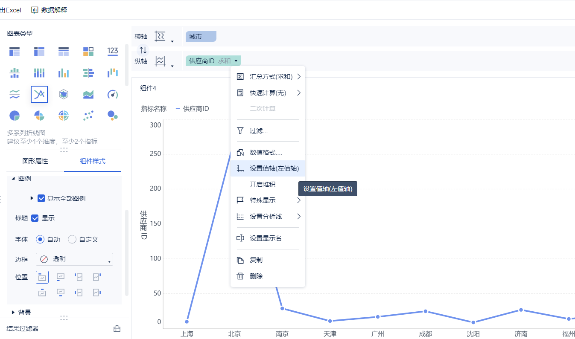
Task: Select the detail table chart type icon
Action: tap(64, 52)
